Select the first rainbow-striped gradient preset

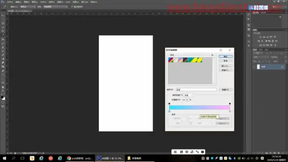point(171,60)
